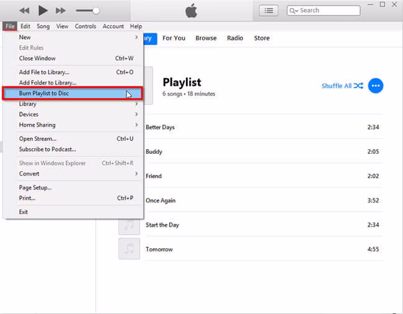Select the Once Again song
403x314 pixels.
click(x=263, y=200)
